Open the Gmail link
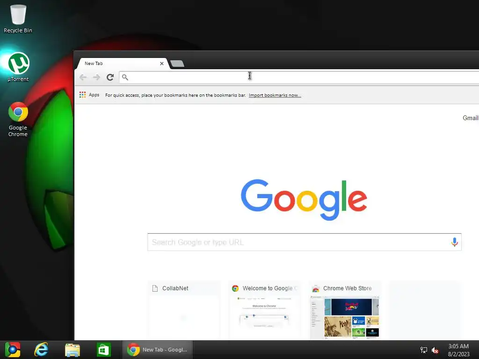Screen dimensions: 479x359 [x=471, y=118]
